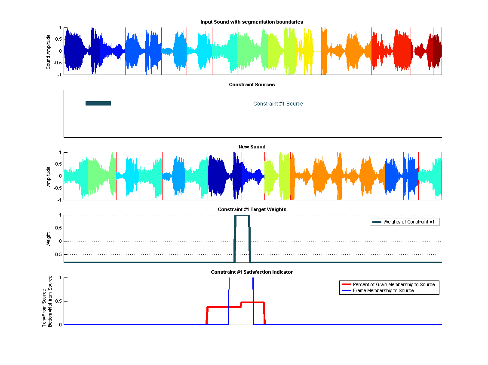488x365 pixels.
Task: Click the 'Sound Amplitude' y-axis label
Action: (x=49, y=51)
